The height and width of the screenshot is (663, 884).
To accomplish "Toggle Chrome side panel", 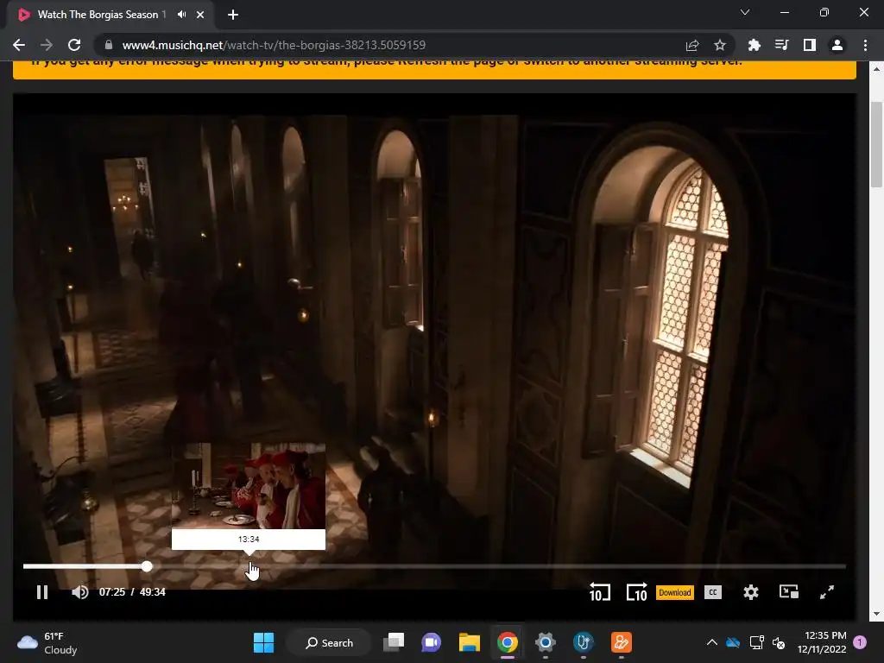I will tap(810, 45).
